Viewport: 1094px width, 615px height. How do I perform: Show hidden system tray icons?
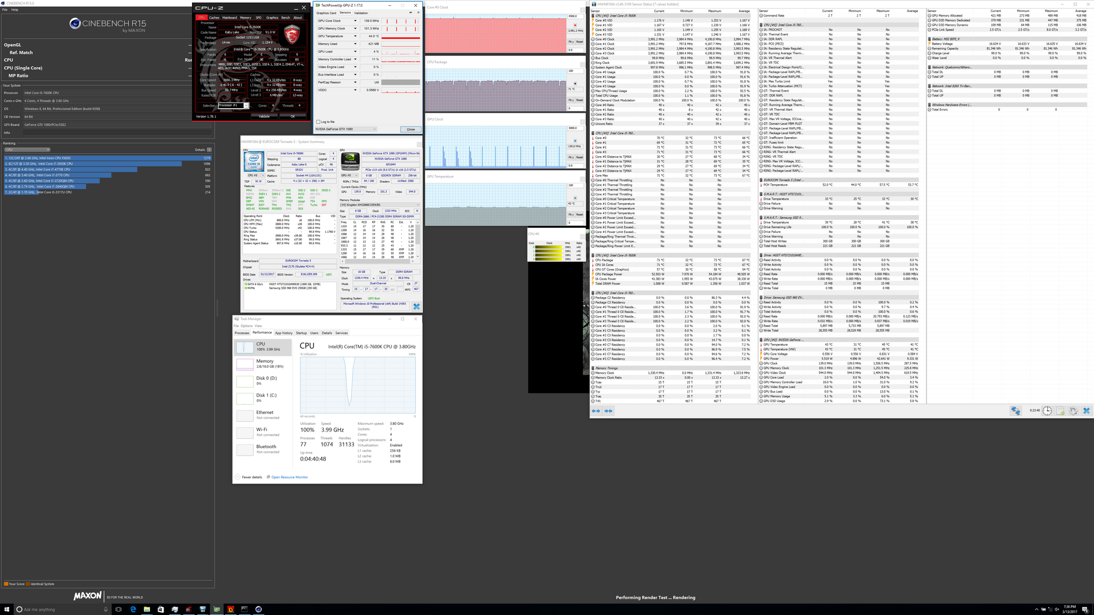point(1036,609)
